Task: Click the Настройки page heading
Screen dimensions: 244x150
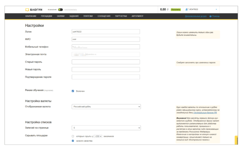Action: (x=35, y=26)
